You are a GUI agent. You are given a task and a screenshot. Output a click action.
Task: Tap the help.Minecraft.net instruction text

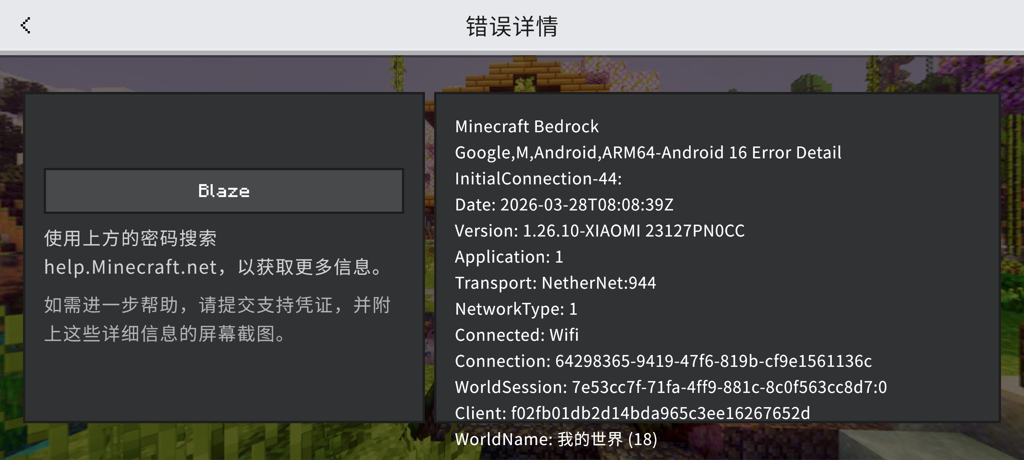pyautogui.click(x=215, y=267)
